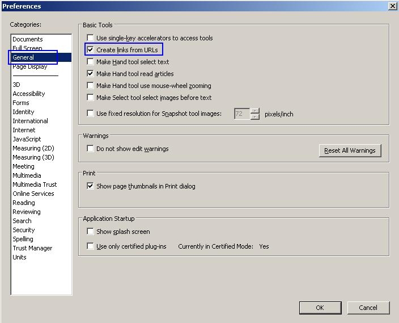Enable Make Hand tool select text
The height and width of the screenshot is (323, 399).
point(90,62)
